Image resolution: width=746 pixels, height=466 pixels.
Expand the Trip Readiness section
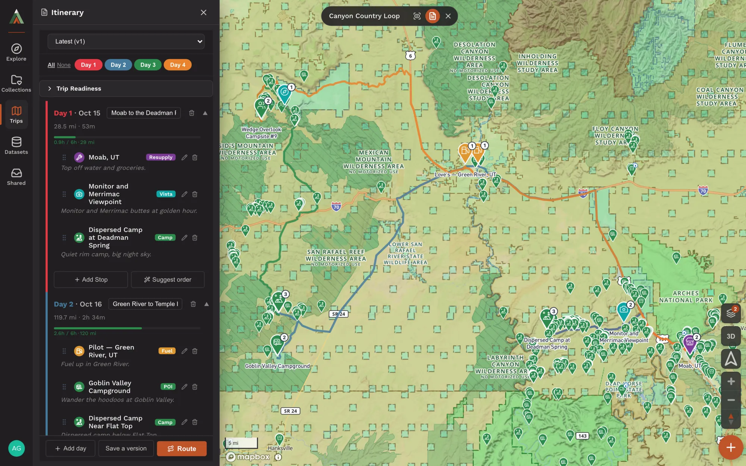(x=126, y=88)
